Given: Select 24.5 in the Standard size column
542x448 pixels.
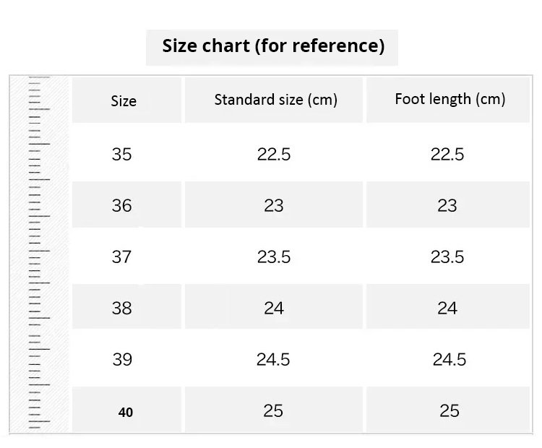Looking at the screenshot, I should point(273,359).
